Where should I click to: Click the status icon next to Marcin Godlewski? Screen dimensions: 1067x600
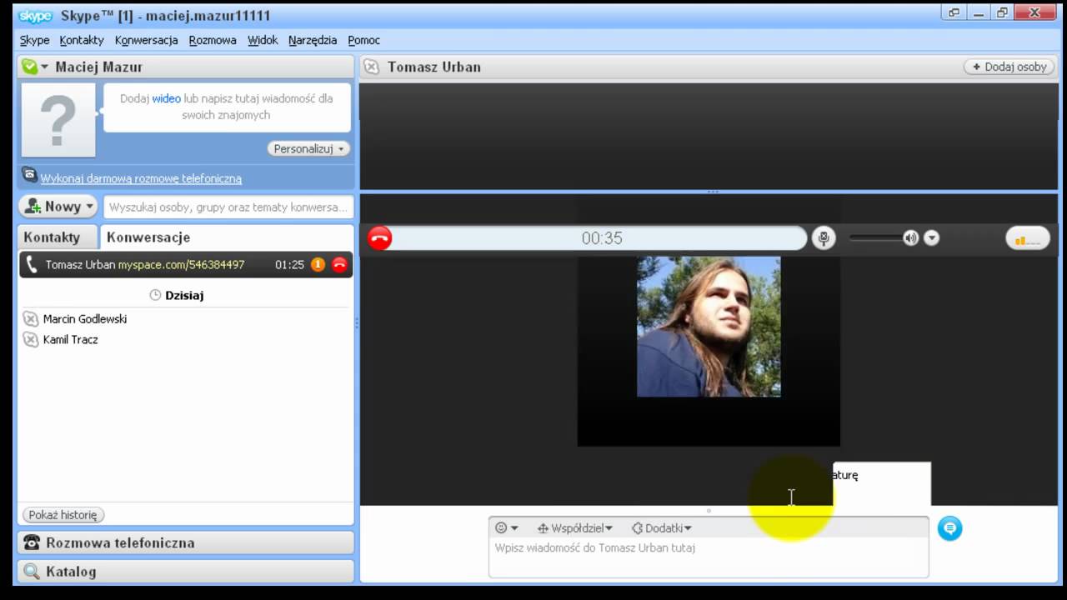point(31,318)
